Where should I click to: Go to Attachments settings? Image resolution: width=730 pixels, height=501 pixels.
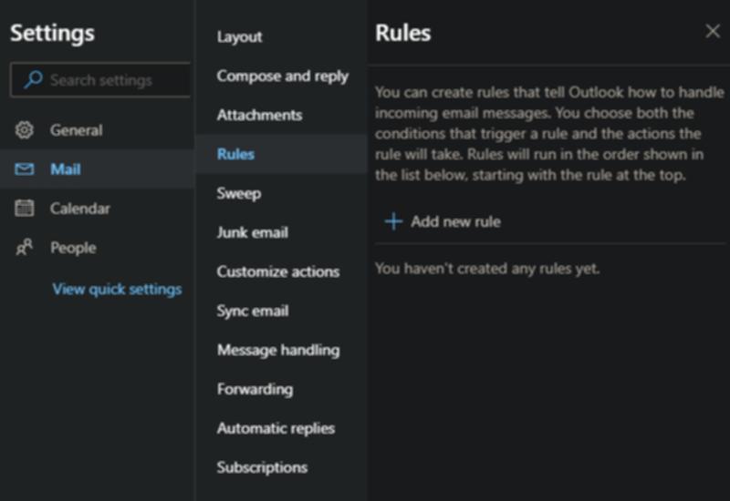click(259, 116)
